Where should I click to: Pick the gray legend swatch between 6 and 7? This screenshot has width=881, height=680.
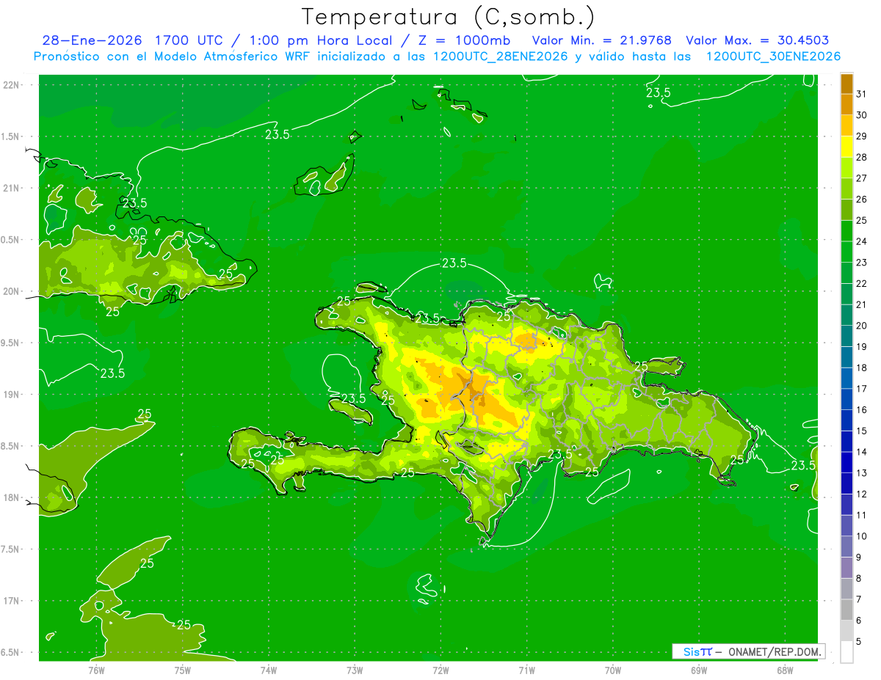pyautogui.click(x=846, y=610)
